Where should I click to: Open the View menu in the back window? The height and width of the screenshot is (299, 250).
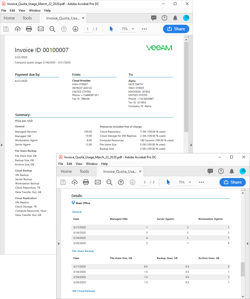coord(22,11)
